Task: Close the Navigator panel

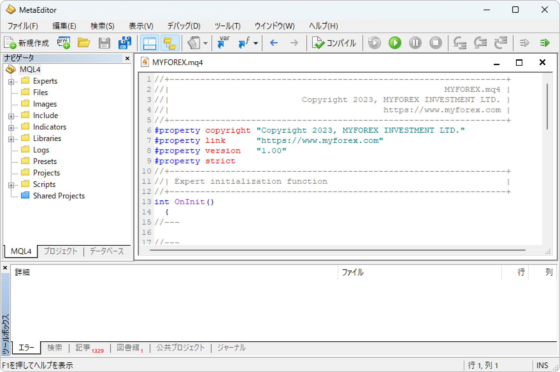Action: pos(127,58)
